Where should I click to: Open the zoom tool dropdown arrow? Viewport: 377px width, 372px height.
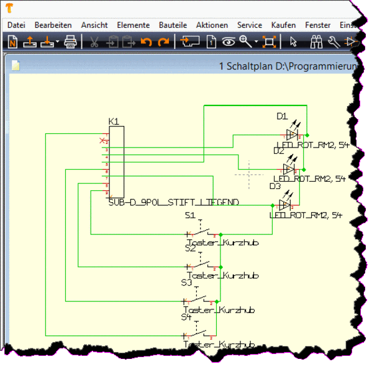pyautogui.click(x=257, y=42)
